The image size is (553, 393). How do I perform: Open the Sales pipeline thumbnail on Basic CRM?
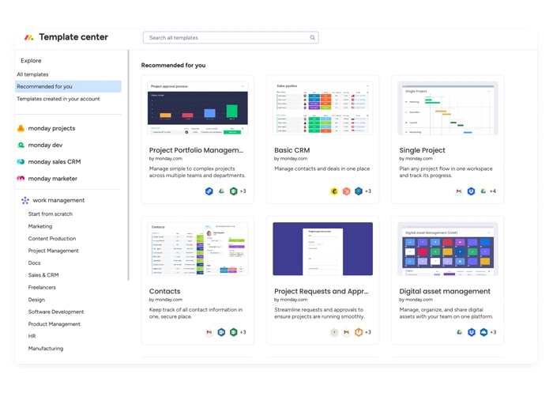coord(322,108)
